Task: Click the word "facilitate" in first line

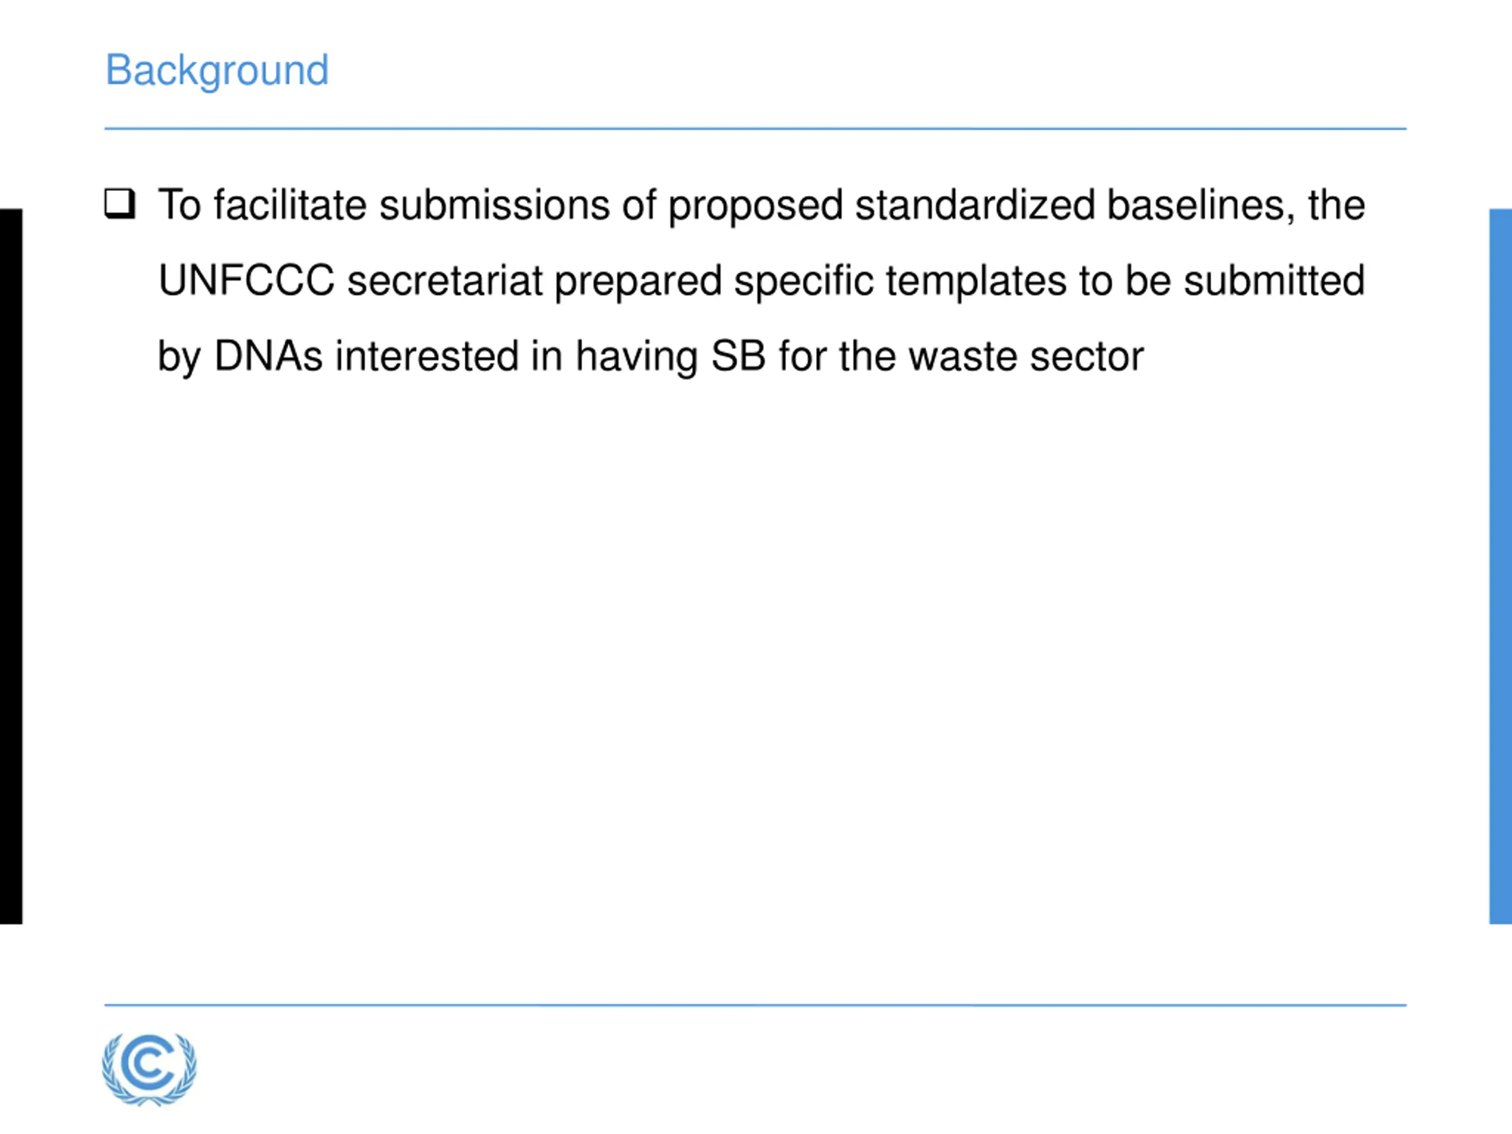Action: (290, 205)
